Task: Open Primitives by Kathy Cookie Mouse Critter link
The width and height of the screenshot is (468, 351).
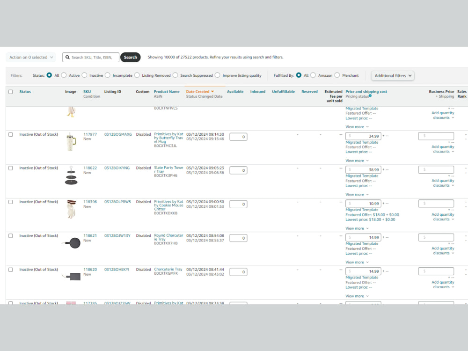Action: click(168, 205)
